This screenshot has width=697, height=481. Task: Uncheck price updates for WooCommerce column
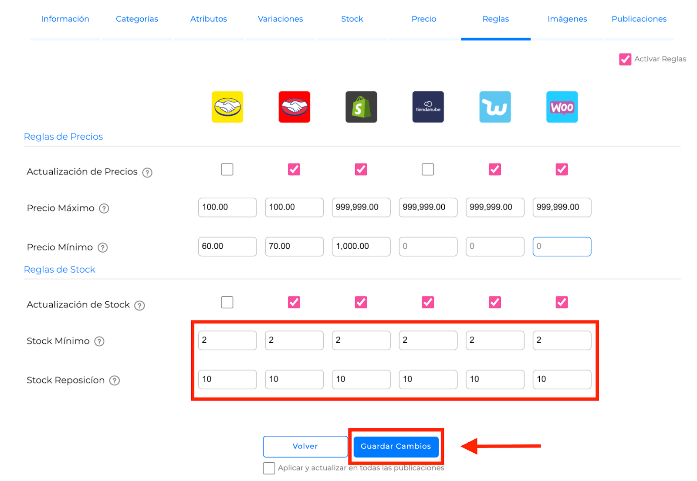pos(562,169)
